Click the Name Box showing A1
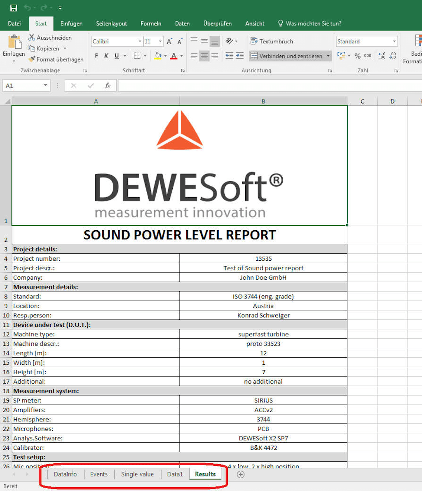Image resolution: width=422 pixels, height=491 pixels. 26,85
